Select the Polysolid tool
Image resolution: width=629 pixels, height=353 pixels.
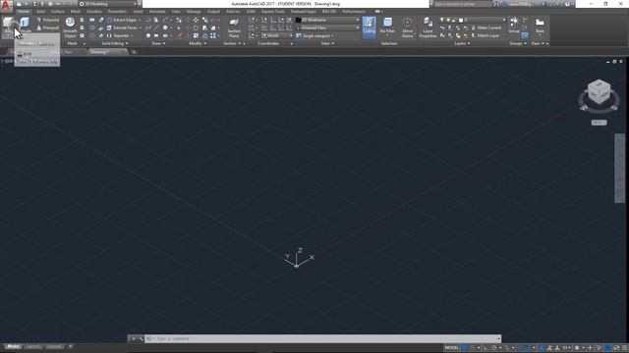(x=48, y=20)
